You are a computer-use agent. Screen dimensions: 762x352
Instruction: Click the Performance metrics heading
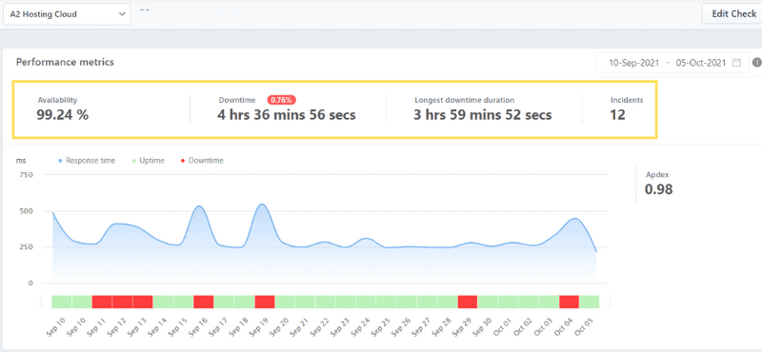click(65, 62)
